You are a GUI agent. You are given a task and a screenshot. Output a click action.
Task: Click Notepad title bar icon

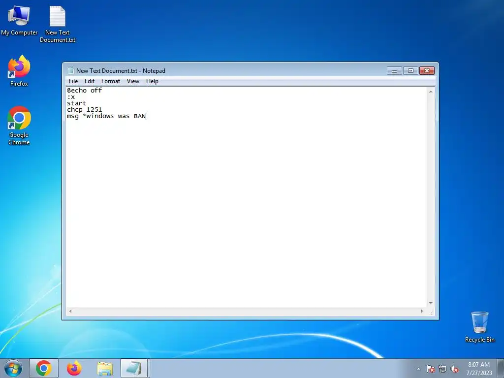tap(71, 71)
